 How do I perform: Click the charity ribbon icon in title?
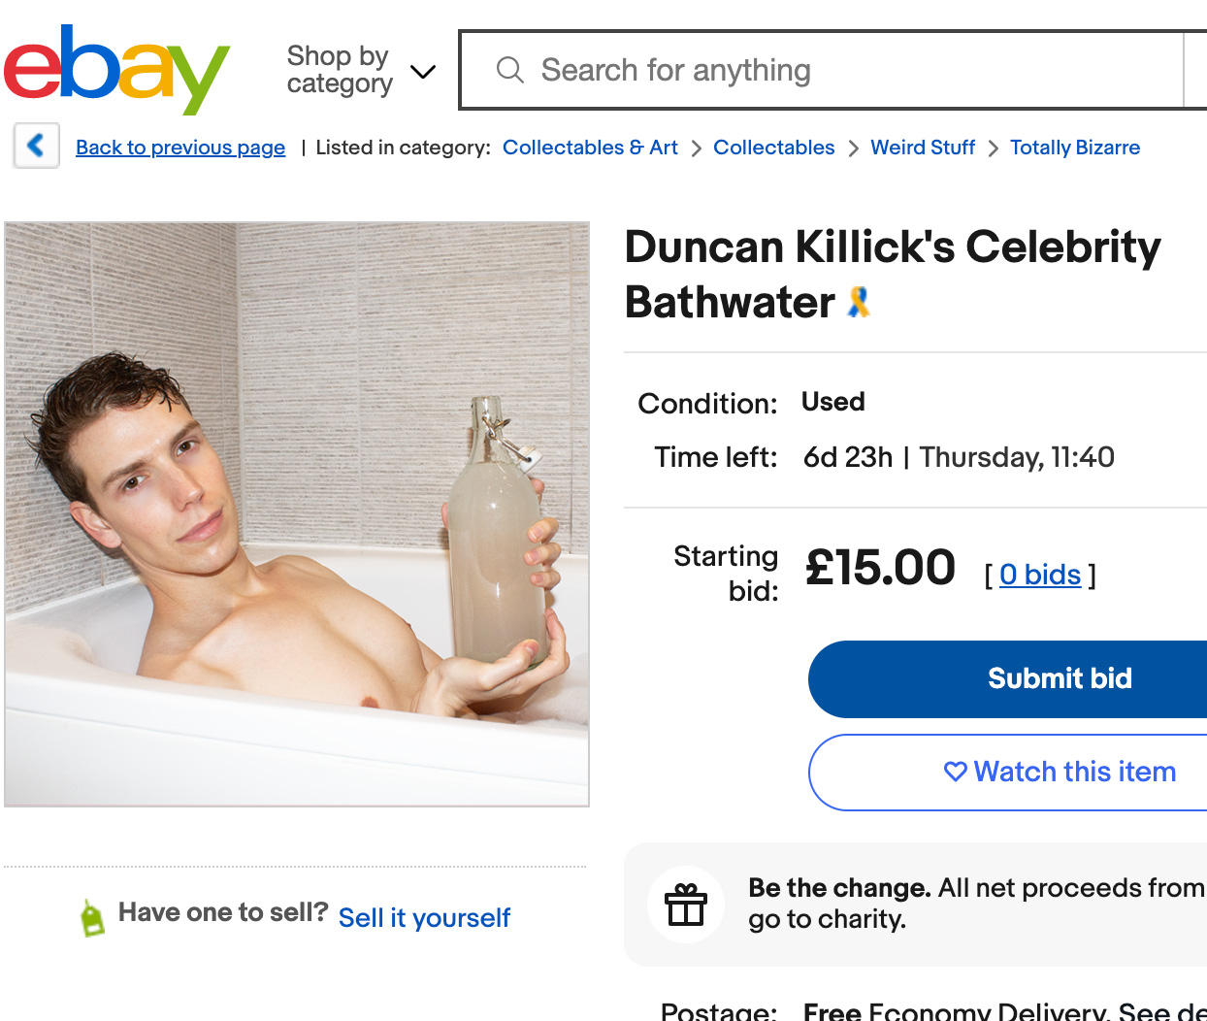859,302
